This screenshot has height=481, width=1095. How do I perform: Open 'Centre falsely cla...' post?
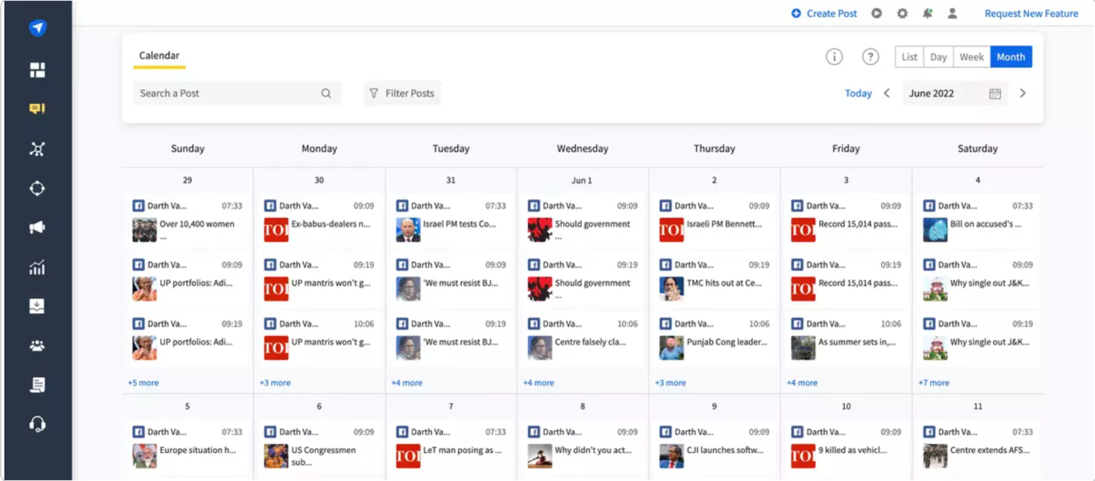[x=582, y=339]
